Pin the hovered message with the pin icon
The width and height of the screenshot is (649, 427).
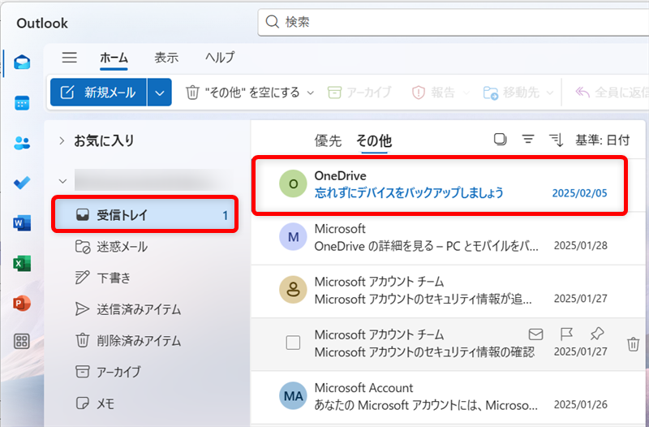pos(597,334)
